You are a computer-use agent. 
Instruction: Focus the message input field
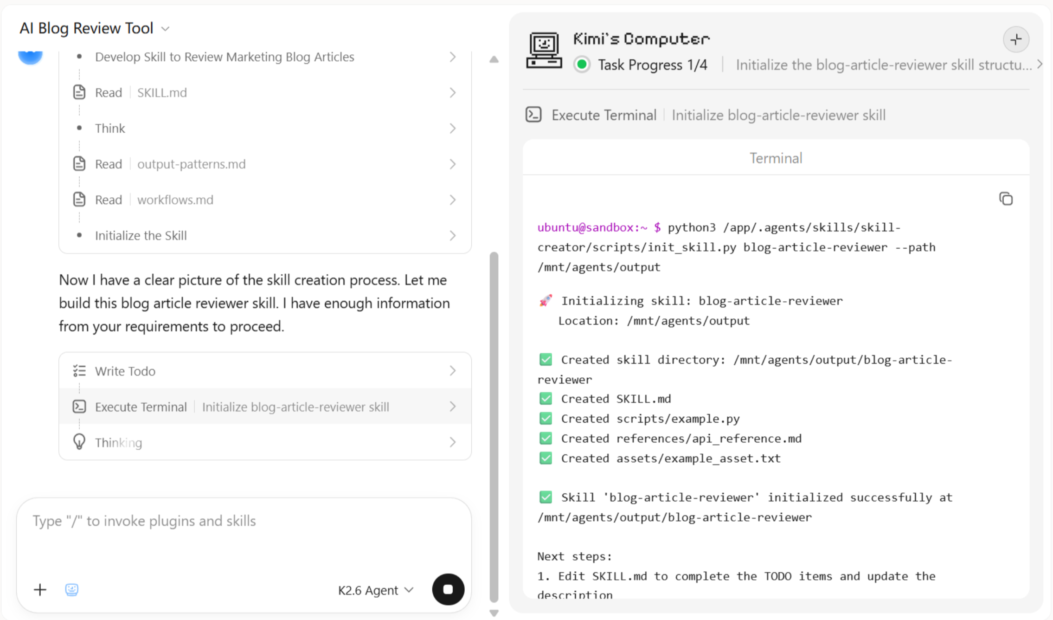tap(244, 533)
